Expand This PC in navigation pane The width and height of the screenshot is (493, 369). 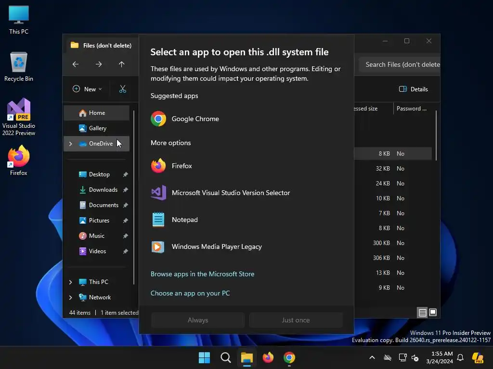pyautogui.click(x=70, y=282)
